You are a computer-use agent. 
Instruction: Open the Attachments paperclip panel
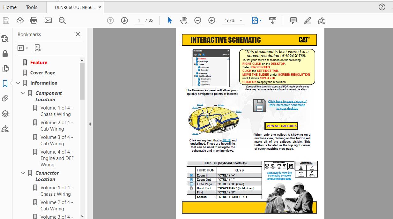point(5,98)
